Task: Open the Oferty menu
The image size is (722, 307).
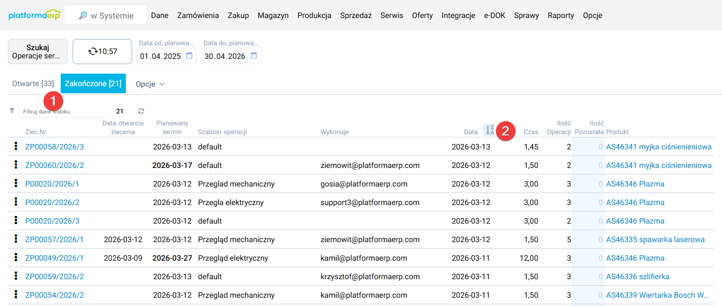Action: [422, 15]
